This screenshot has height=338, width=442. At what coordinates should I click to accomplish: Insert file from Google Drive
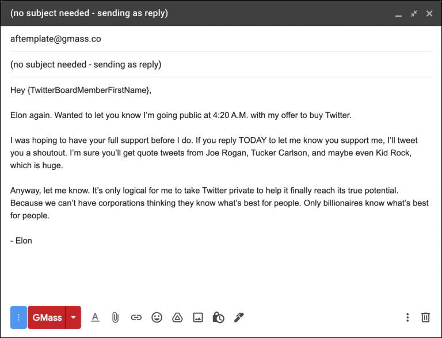[177, 317]
